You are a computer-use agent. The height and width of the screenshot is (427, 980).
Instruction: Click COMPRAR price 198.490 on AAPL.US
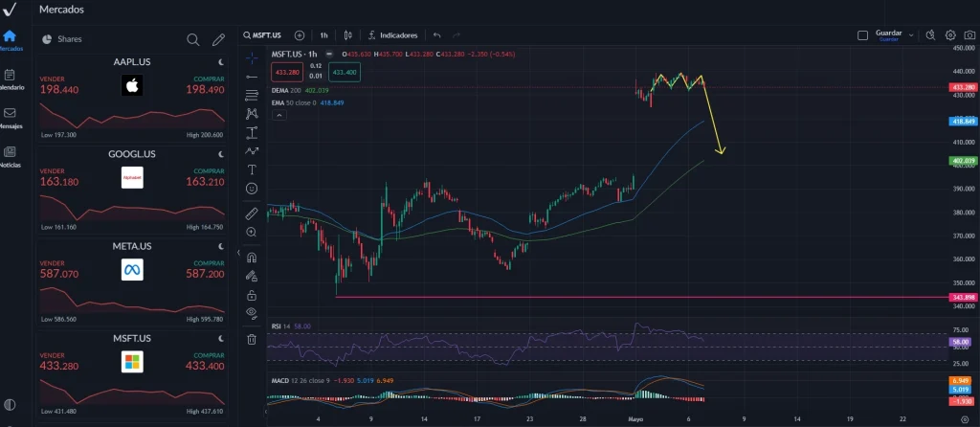point(205,90)
